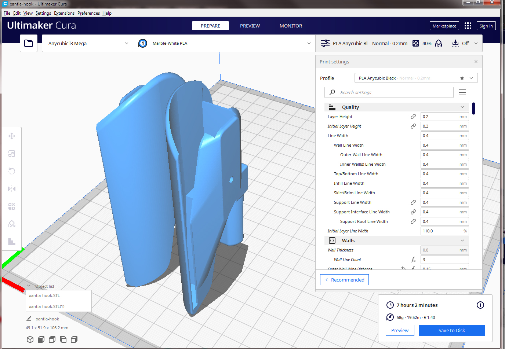Click the print time info icon

point(480,305)
